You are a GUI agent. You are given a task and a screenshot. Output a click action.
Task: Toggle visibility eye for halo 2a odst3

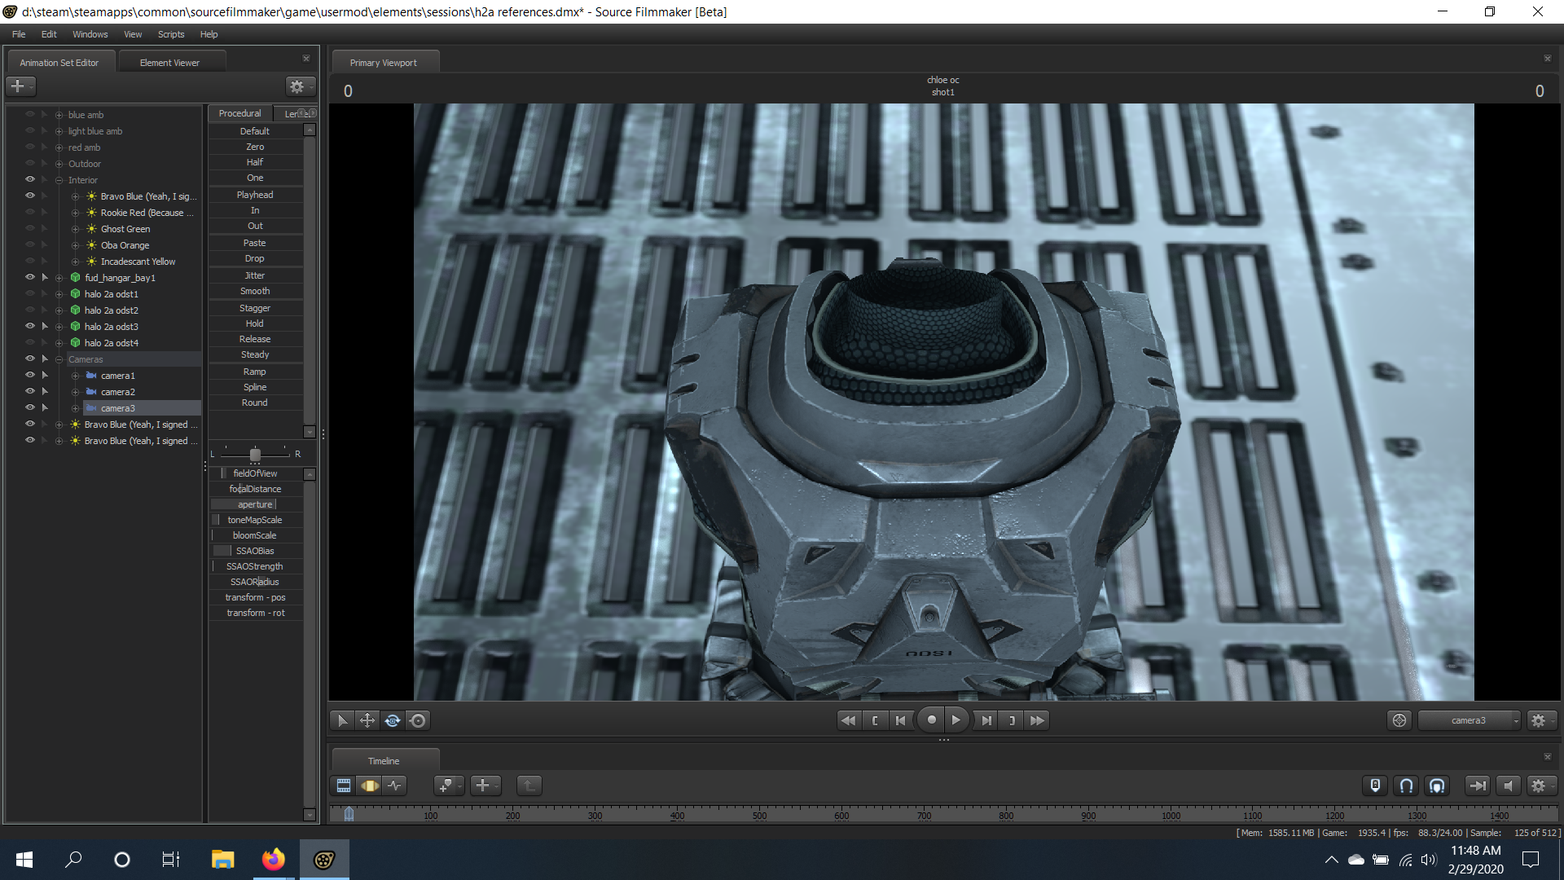pos(30,326)
